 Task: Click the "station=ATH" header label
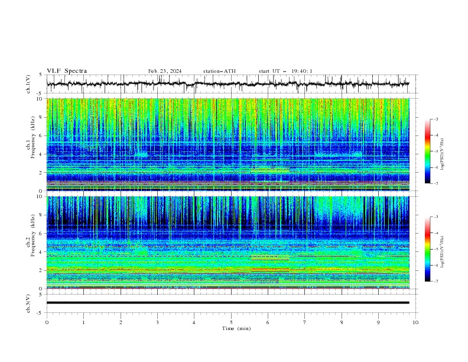pyautogui.click(x=219, y=71)
